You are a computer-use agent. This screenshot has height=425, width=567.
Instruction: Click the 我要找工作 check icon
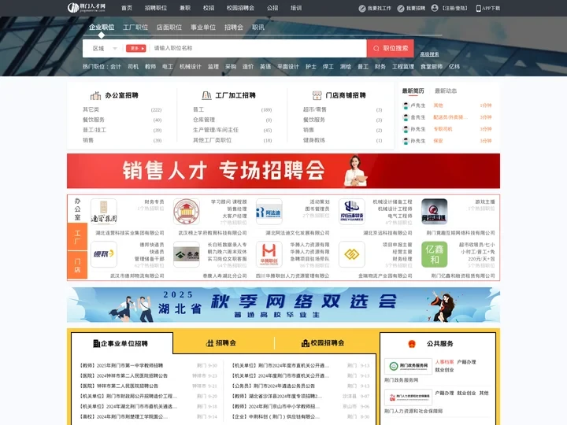click(x=362, y=9)
